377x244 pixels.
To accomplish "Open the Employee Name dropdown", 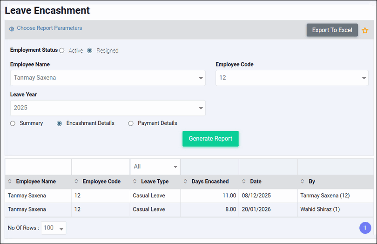I will click(108, 78).
